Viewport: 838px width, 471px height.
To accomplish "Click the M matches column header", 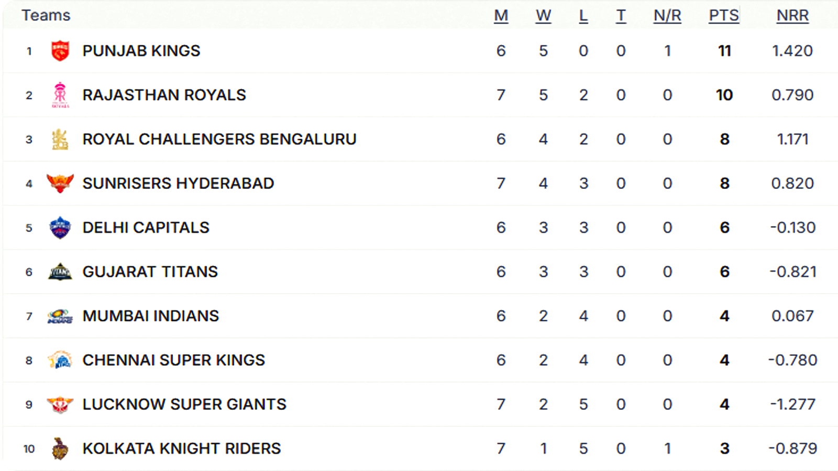I will [501, 16].
